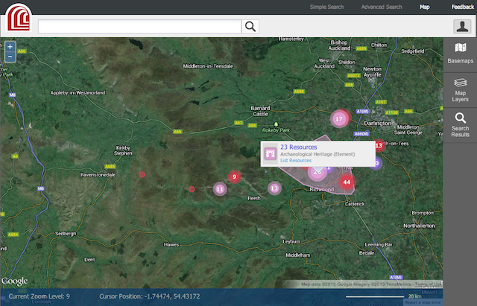Viewport: 477px width, 306px height.
Task: Click the Archaeological Heritage icon in popup
Action: point(270,153)
